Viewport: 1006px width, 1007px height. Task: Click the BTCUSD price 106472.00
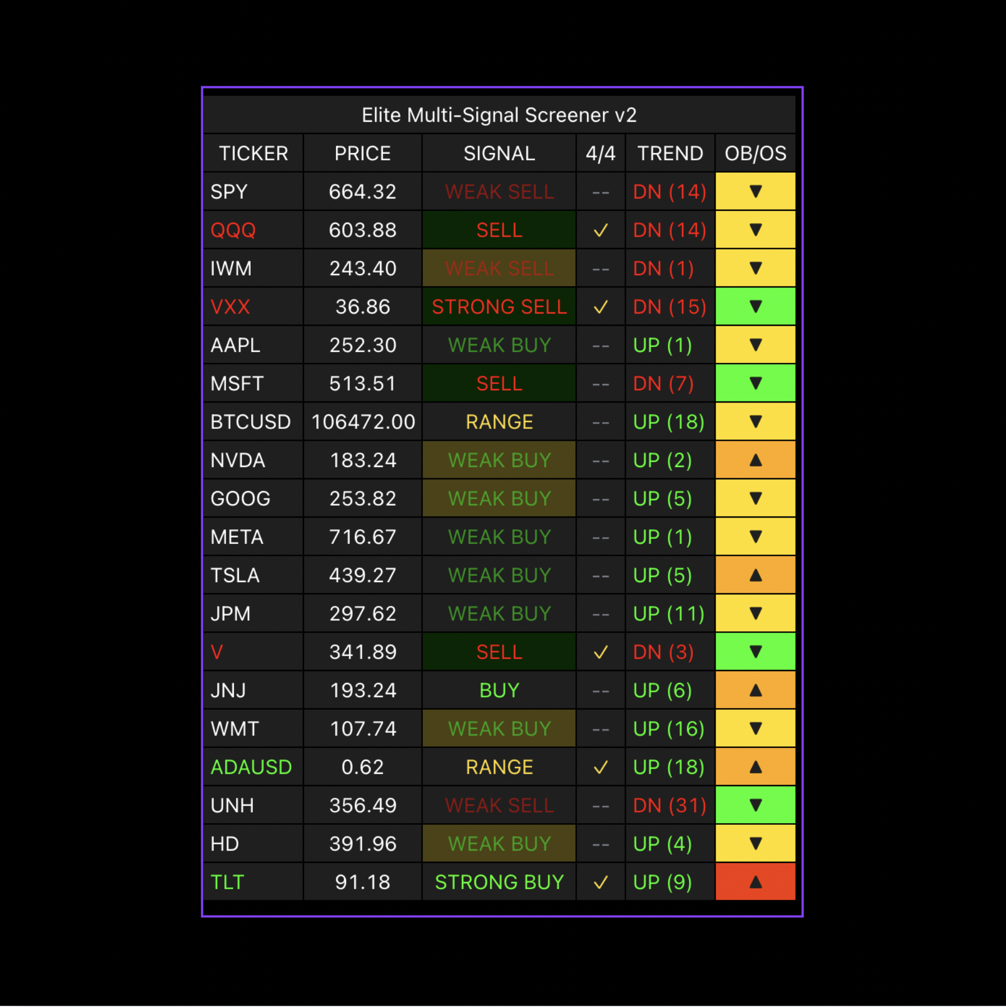363,422
